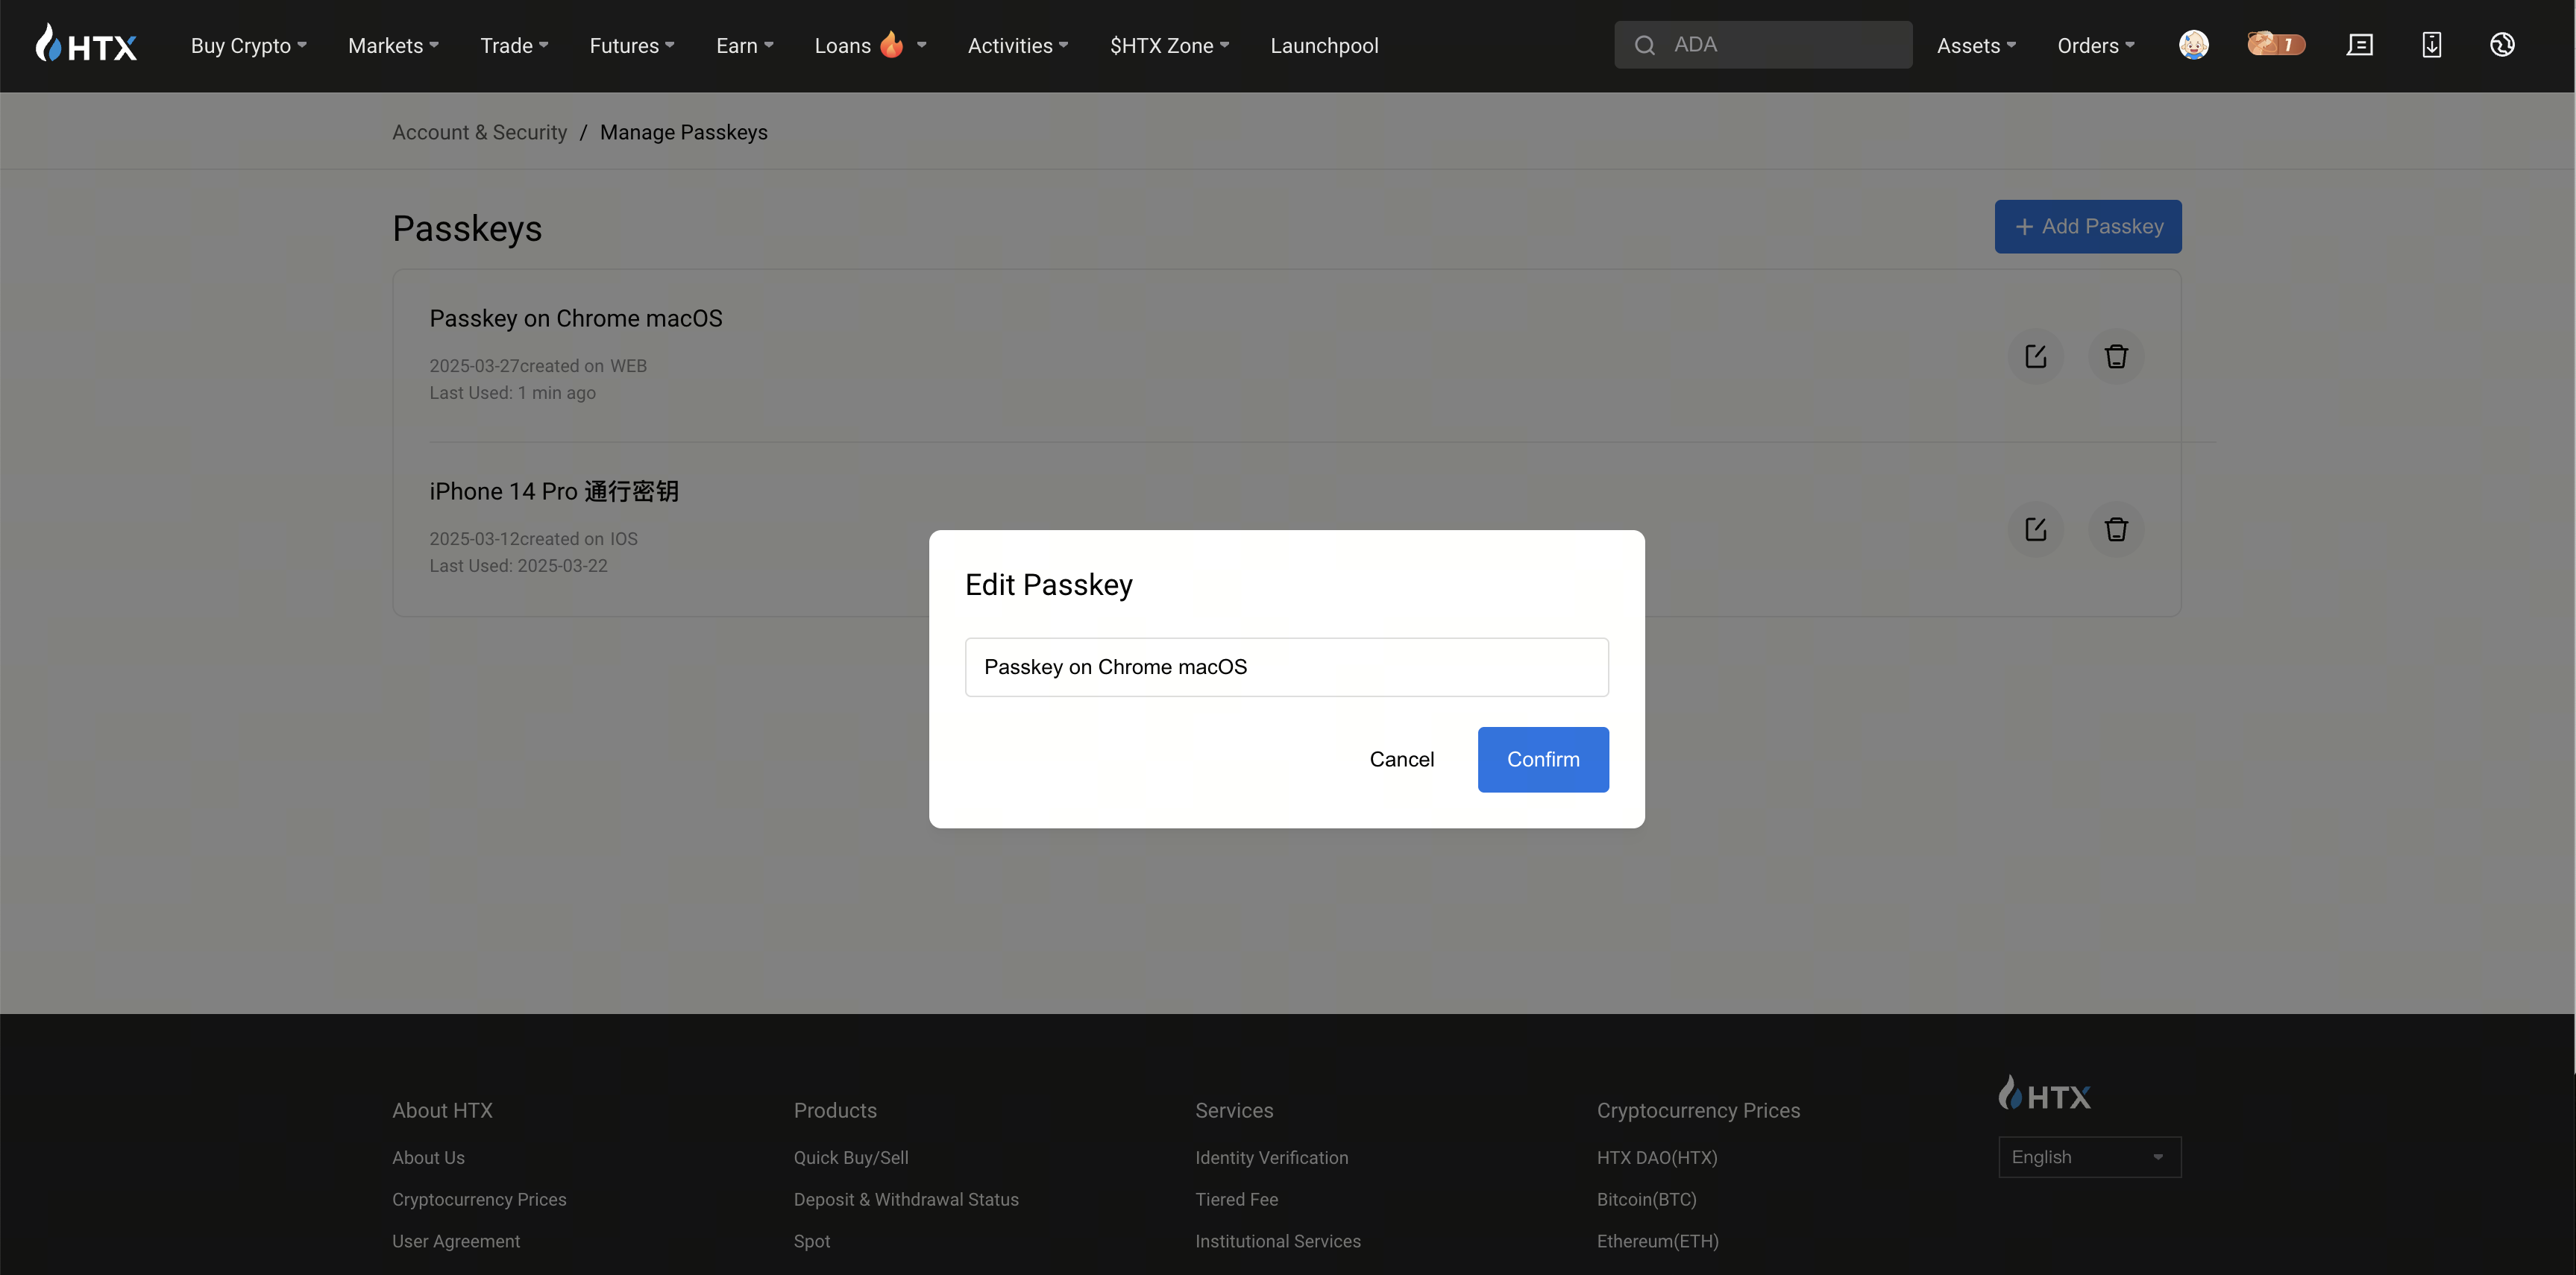Click the 2025-03-12created on IOS text
2576x1275 pixels.
[x=533, y=539]
